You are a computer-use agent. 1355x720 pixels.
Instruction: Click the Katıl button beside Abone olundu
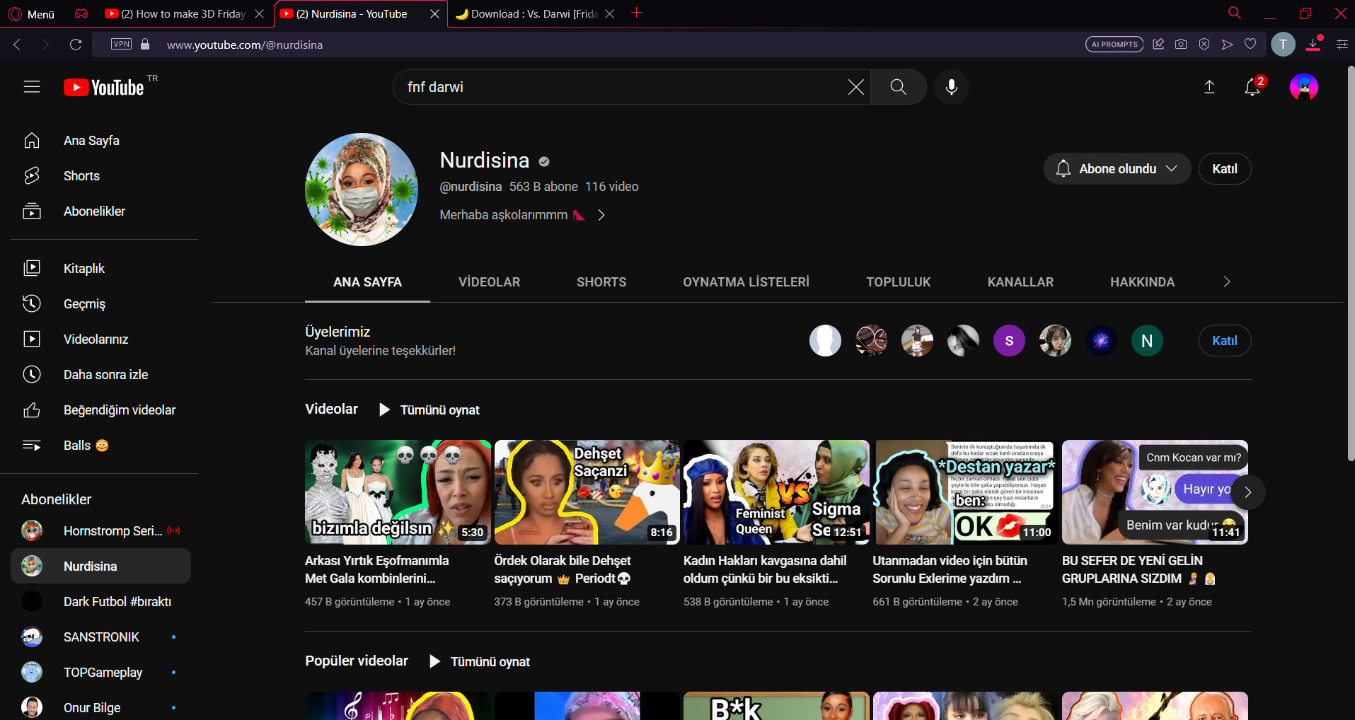[x=1225, y=169]
